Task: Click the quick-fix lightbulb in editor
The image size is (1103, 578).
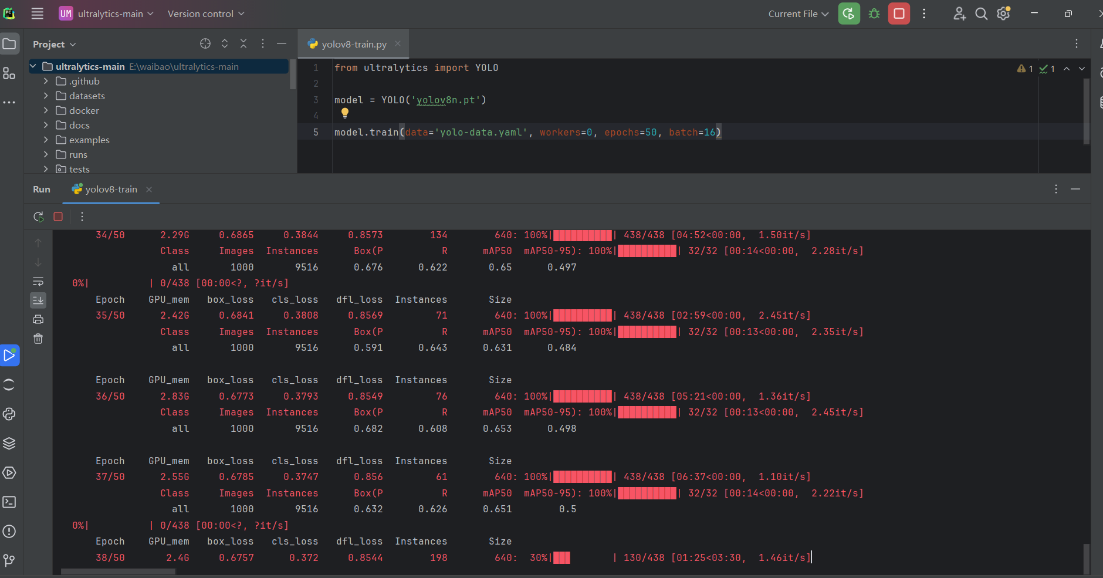Action: pos(345,113)
